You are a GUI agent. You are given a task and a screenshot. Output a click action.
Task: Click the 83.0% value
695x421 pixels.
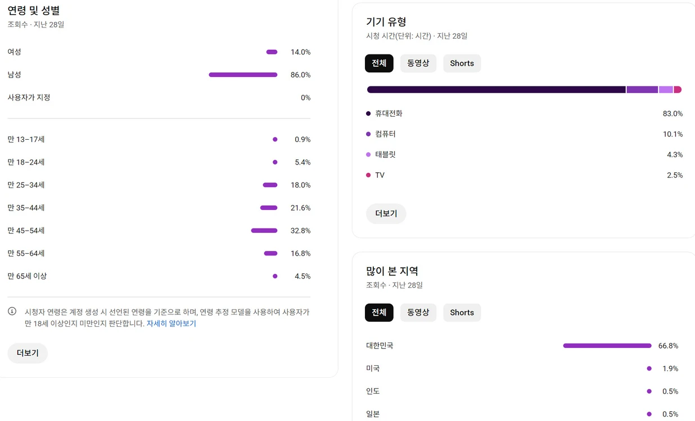(673, 113)
